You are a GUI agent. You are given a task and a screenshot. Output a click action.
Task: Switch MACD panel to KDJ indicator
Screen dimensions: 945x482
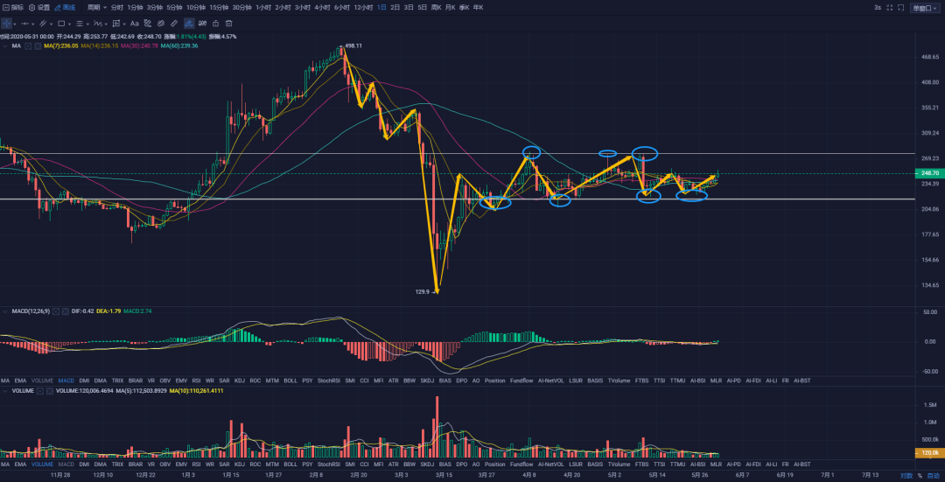tap(240, 381)
